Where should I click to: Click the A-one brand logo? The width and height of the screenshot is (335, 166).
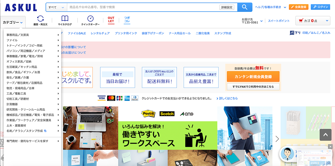(186, 114)
